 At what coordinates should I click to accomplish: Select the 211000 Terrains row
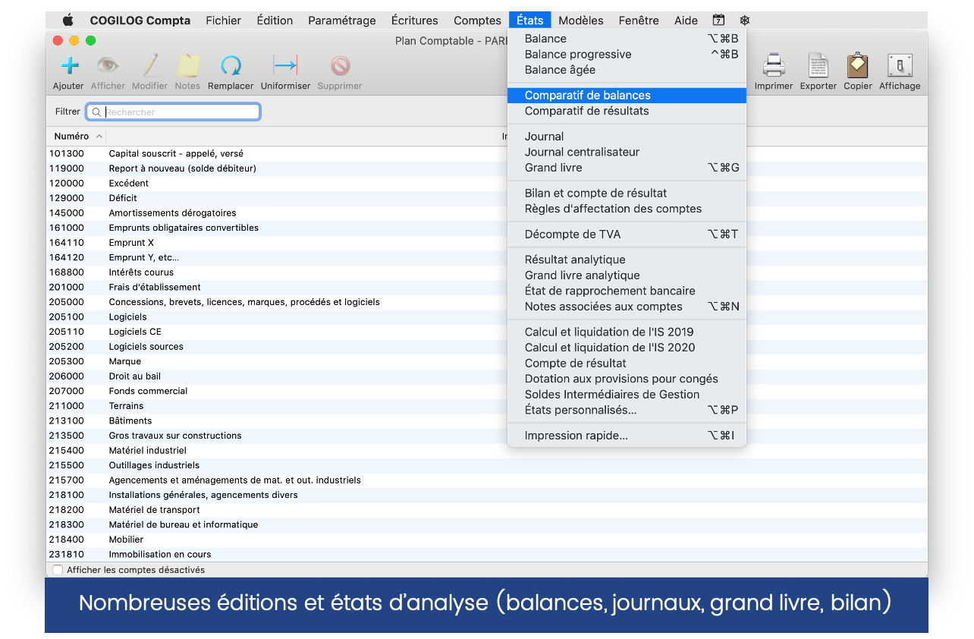click(486, 406)
